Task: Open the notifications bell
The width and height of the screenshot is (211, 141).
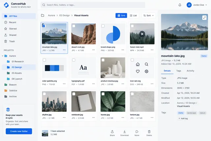Action: coord(180,5)
